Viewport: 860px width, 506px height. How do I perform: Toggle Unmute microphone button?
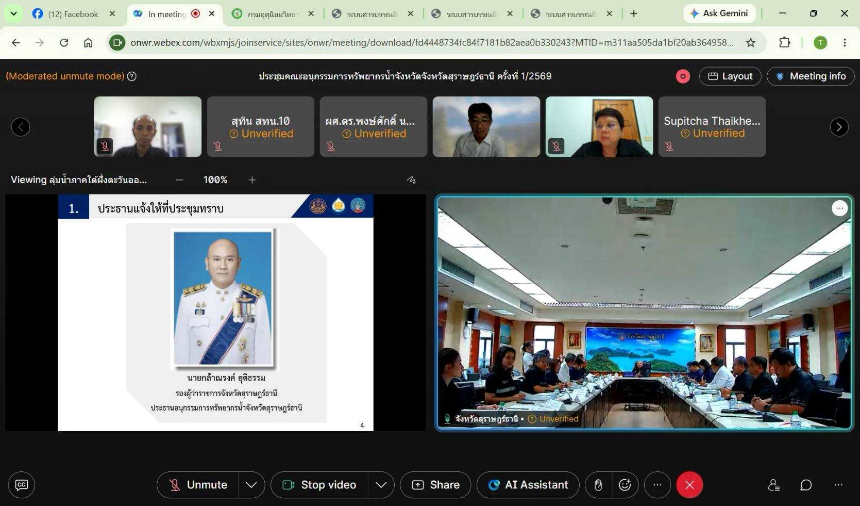pyautogui.click(x=198, y=485)
